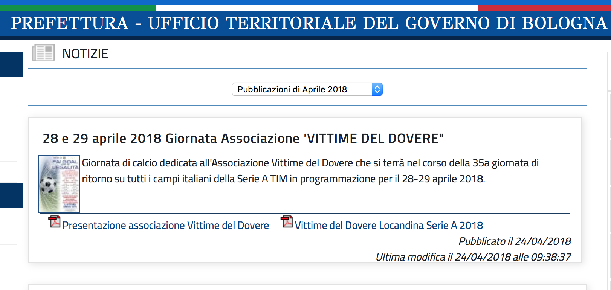This screenshot has height=290, width=611.
Task: Click the news paragraph starting 'Giornata di calcio dedicata'
Action: [310, 171]
